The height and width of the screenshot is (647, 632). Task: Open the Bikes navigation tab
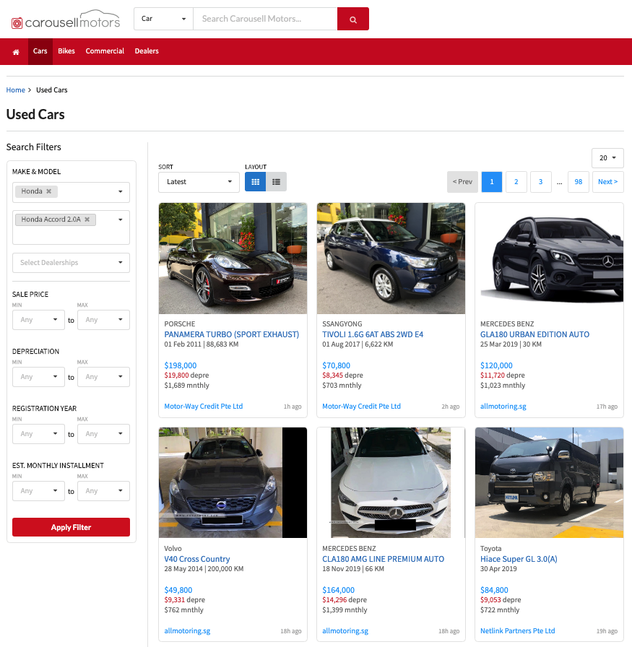pyautogui.click(x=66, y=51)
